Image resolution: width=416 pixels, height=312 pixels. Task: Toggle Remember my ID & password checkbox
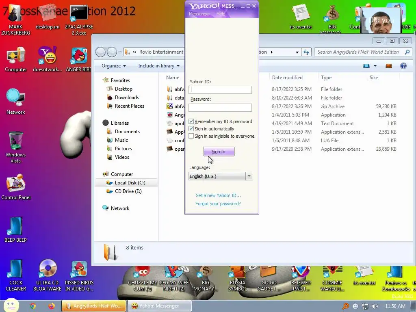[x=191, y=121]
